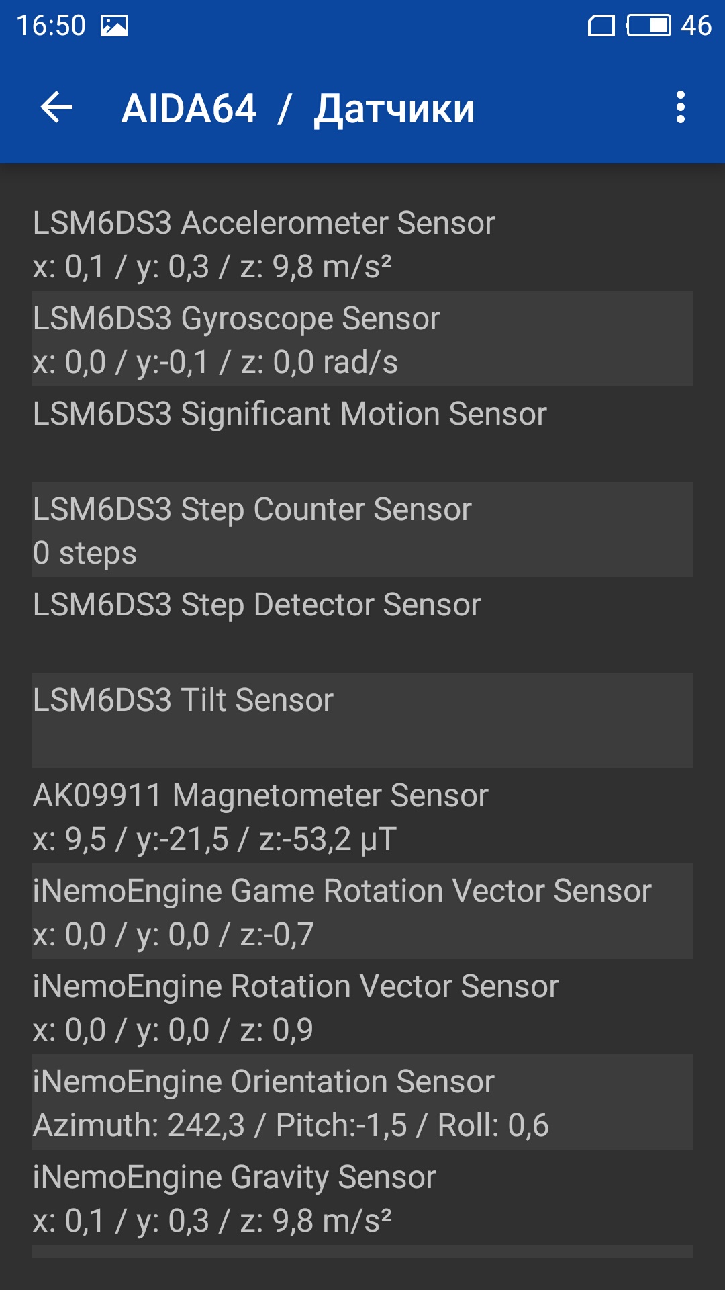This screenshot has height=1290, width=725.
Task: Select LSM6DS3 Step Detector Sensor row
Action: [x=362, y=625]
